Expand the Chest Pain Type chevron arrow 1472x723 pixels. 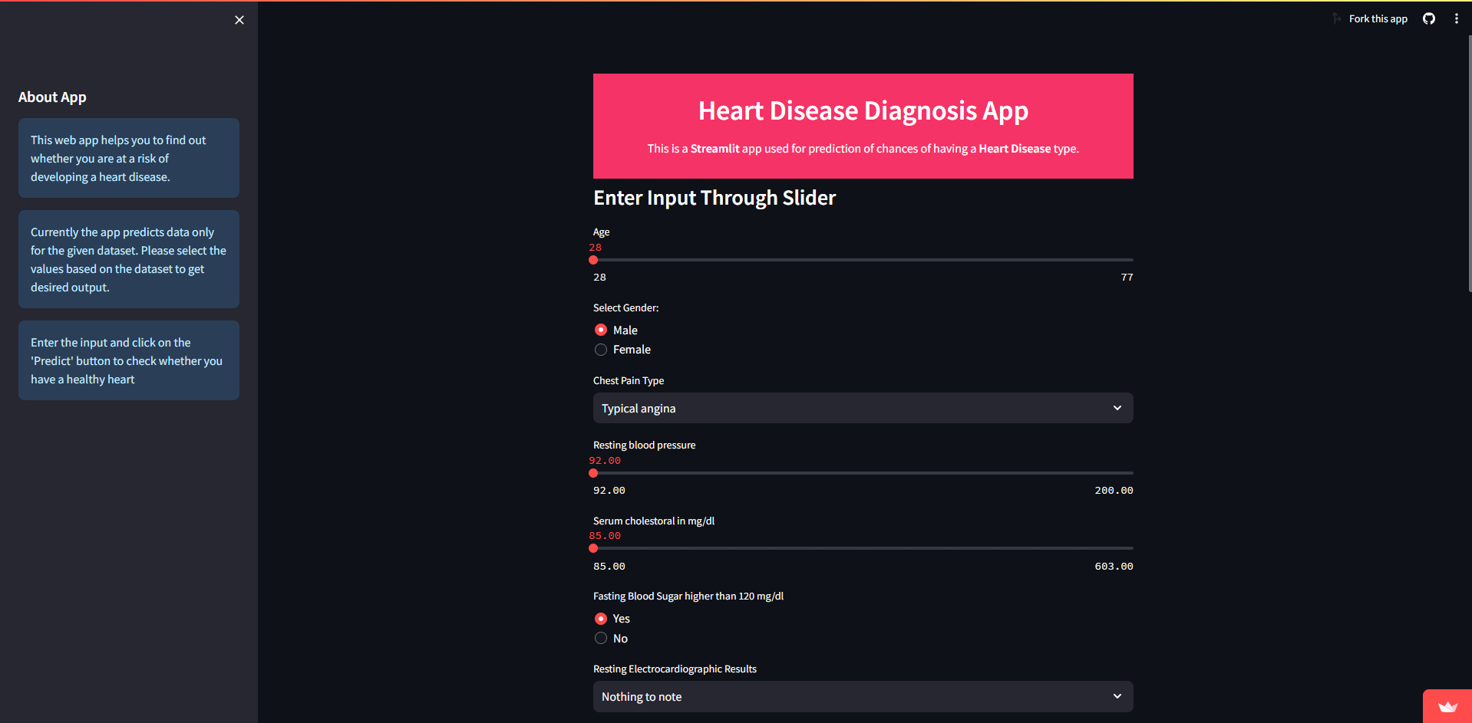click(x=1117, y=408)
